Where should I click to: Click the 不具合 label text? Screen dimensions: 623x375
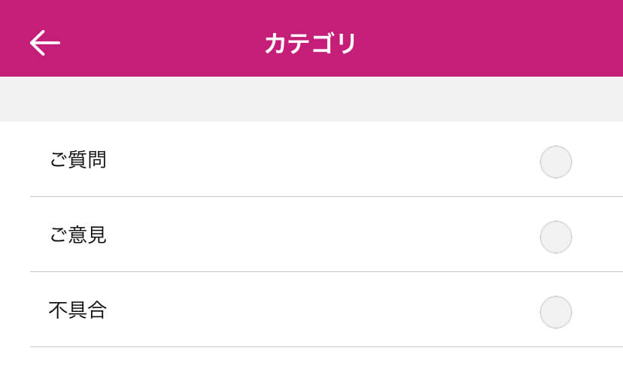(77, 310)
